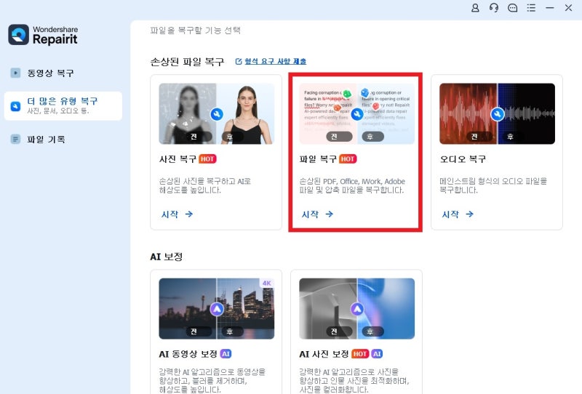Click the HOT badge next to 파일 복구
Screen dimensions: 582x394
[348, 158]
